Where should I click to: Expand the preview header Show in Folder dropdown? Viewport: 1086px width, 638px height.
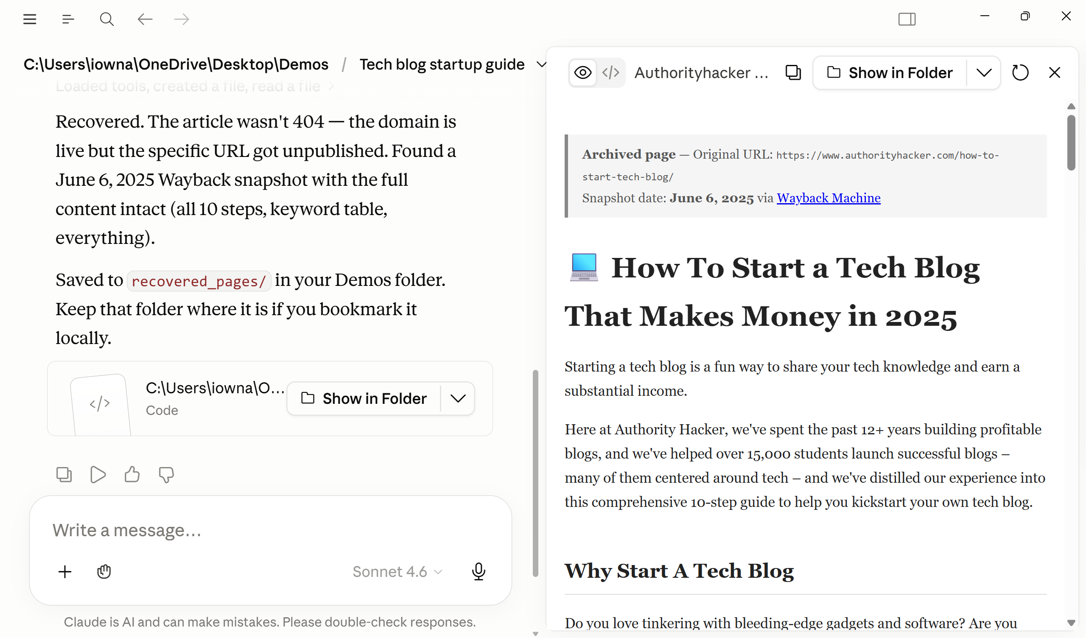tap(984, 73)
